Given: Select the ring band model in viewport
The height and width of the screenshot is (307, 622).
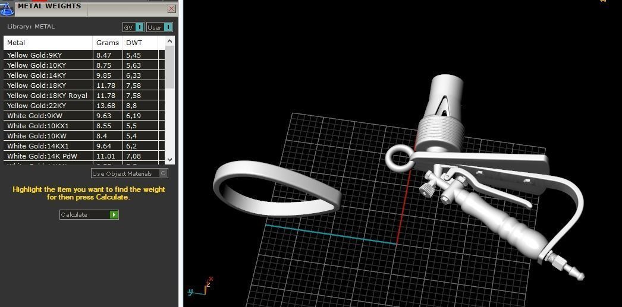Looking at the screenshot, I should (277, 188).
